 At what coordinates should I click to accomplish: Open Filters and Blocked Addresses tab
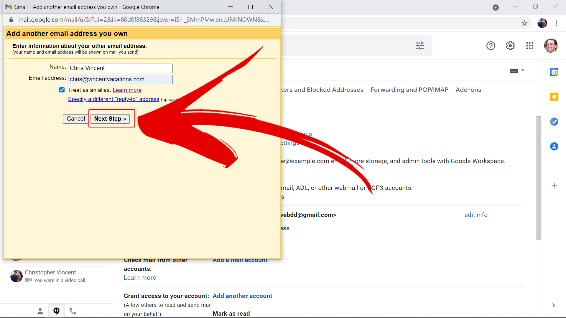tap(322, 90)
